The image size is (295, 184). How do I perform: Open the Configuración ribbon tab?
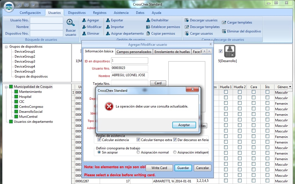(x=30, y=12)
